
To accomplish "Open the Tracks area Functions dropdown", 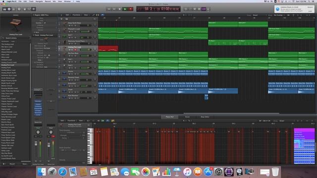I will (x=77, y=15).
